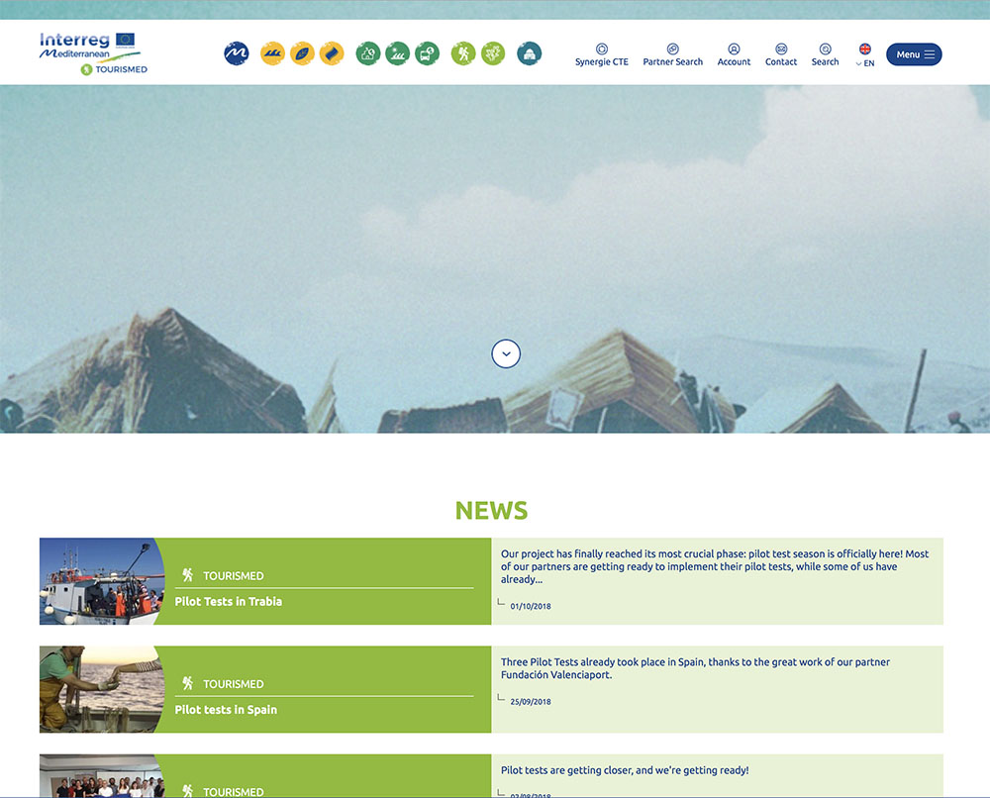990x798 pixels.
Task: Open the Contact page
Action: 781,54
